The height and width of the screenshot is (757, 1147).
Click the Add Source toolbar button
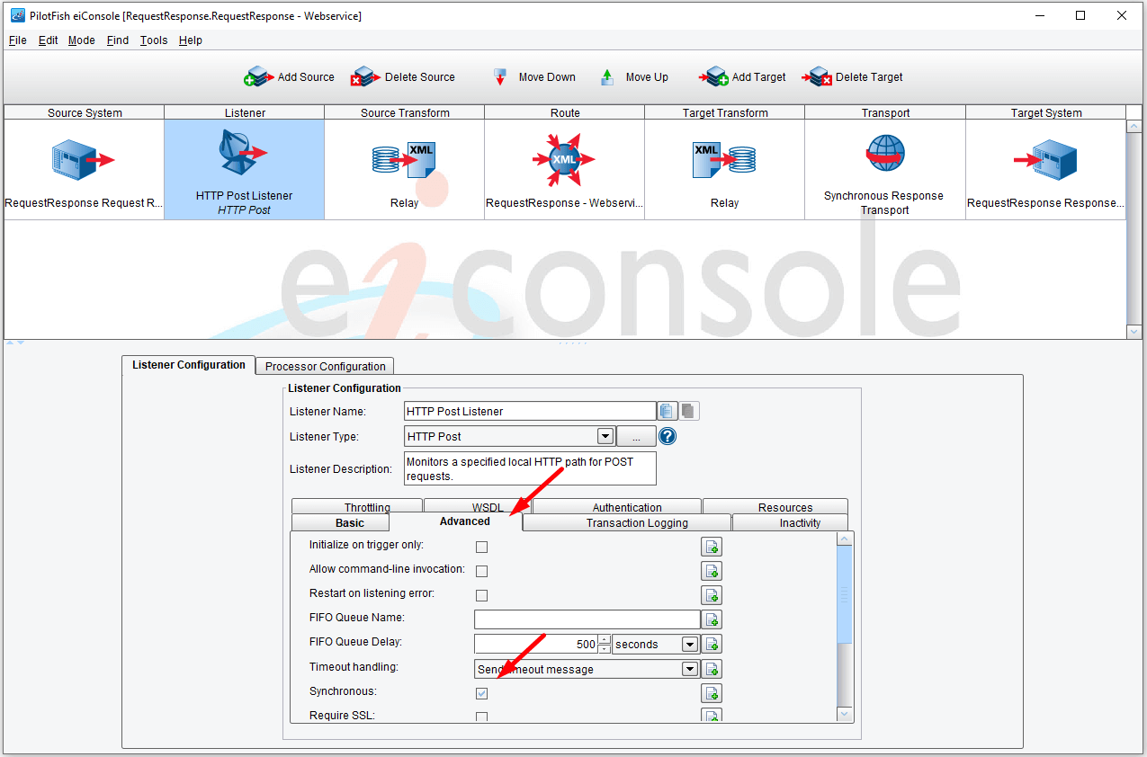[289, 77]
